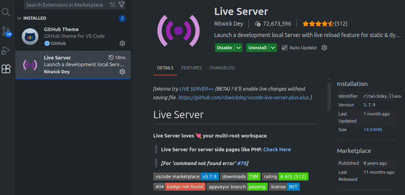This screenshot has height=195, width=405.
Task: Click the license MIT badge
Action: (284, 187)
